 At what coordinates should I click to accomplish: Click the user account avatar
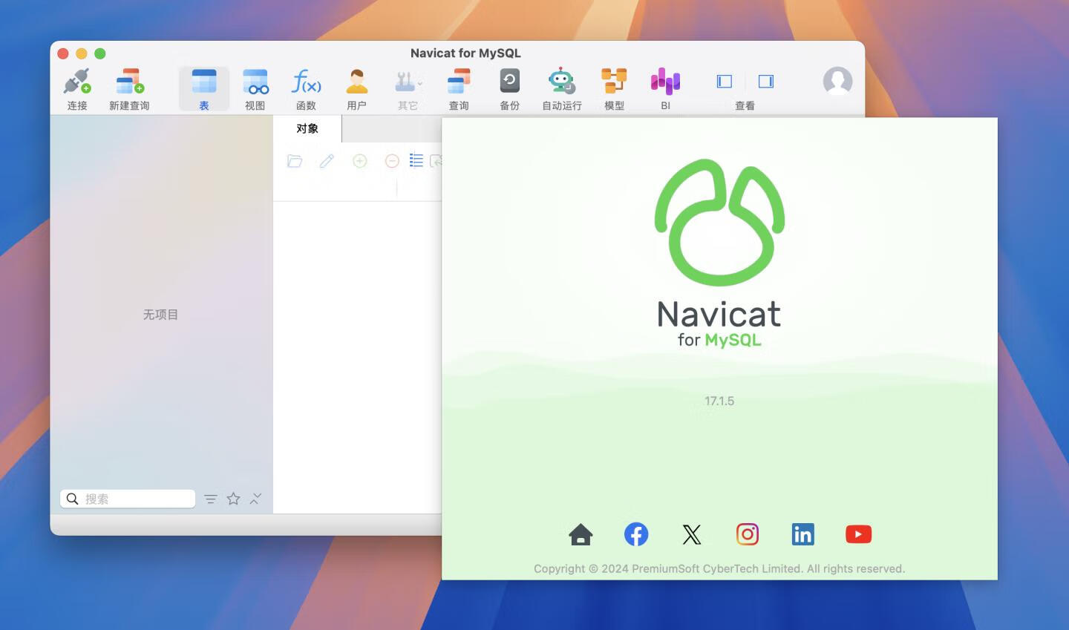[x=837, y=81]
